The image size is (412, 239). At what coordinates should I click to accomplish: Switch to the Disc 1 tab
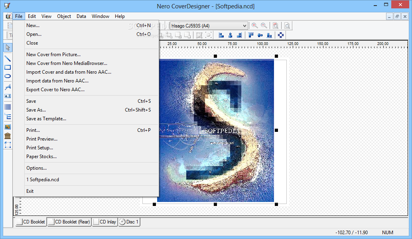point(129,222)
